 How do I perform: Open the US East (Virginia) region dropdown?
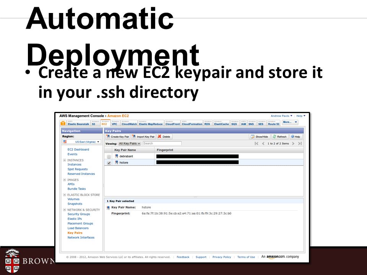pos(81,142)
